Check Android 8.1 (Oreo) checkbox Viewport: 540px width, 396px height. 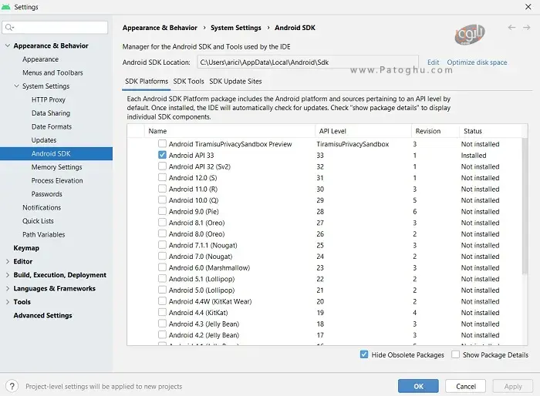tap(162, 222)
